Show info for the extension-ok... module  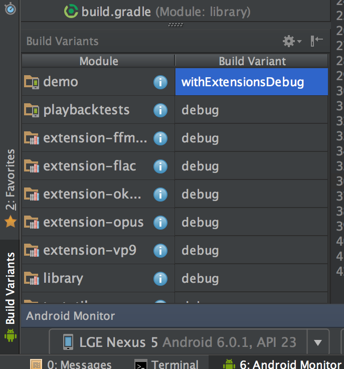click(160, 195)
